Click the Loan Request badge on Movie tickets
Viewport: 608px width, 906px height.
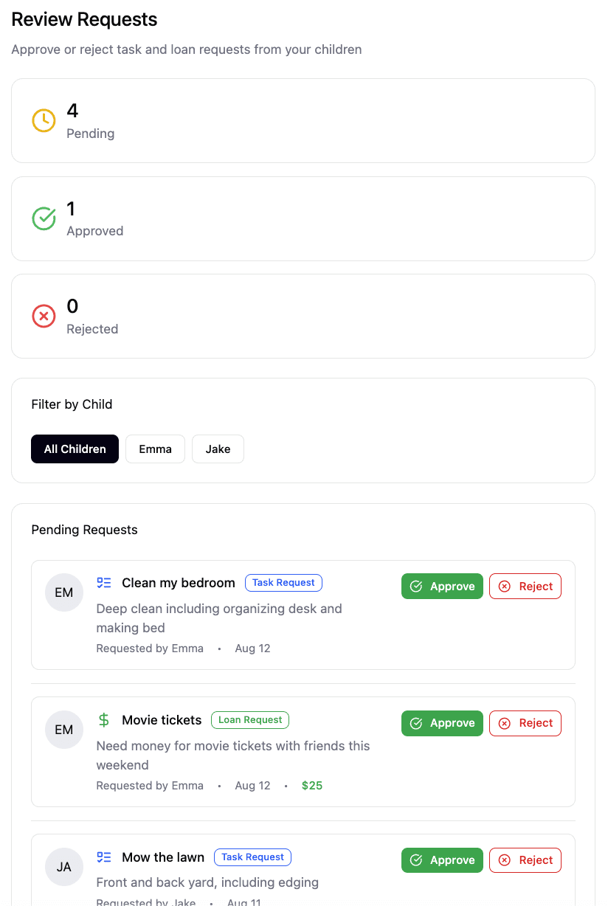tap(250, 720)
